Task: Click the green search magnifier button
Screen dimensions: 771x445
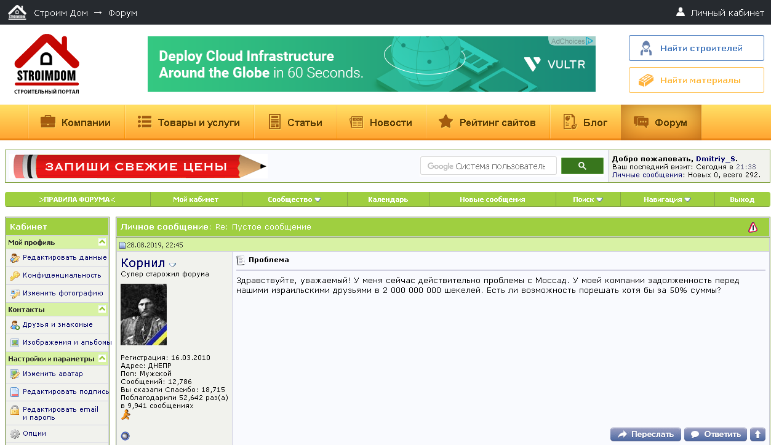Action: (582, 166)
